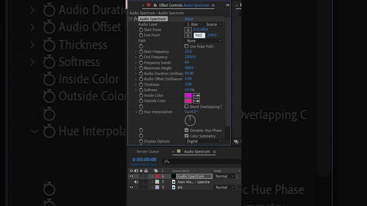Collapse the Hue Interpolation property
The width and height of the screenshot is (367, 206).
(x=136, y=112)
